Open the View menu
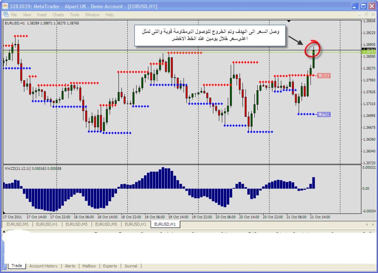 (x=27, y=15)
